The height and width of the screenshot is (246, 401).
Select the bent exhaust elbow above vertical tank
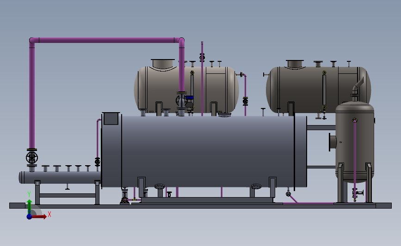click(357, 86)
